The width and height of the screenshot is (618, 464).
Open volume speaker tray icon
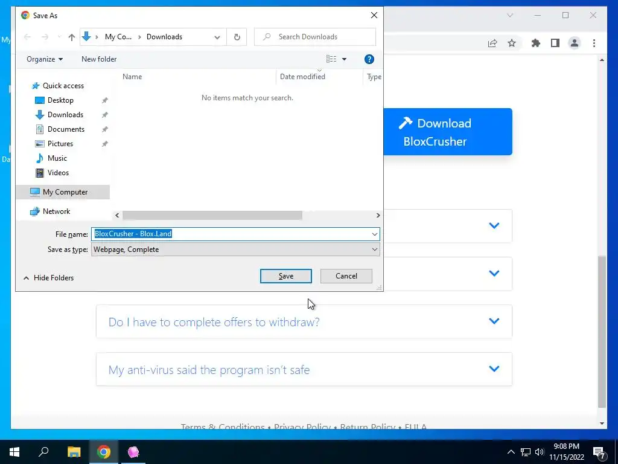tap(540, 452)
